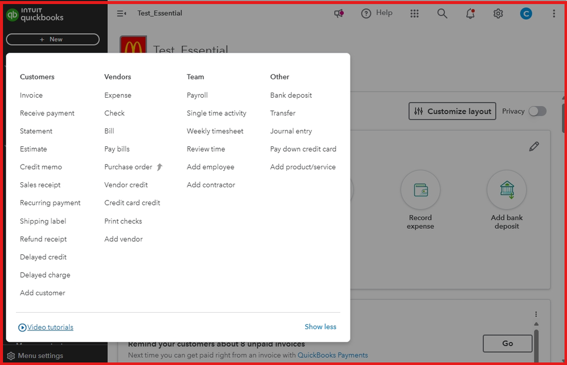Open the megaphone announcements icon
Image resolution: width=567 pixels, height=365 pixels.
(x=339, y=14)
